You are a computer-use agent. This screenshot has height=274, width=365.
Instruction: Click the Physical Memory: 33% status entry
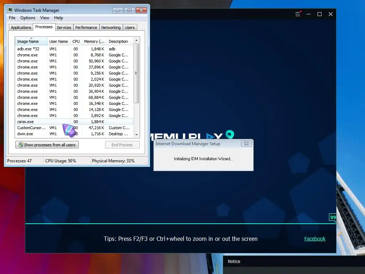(113, 161)
